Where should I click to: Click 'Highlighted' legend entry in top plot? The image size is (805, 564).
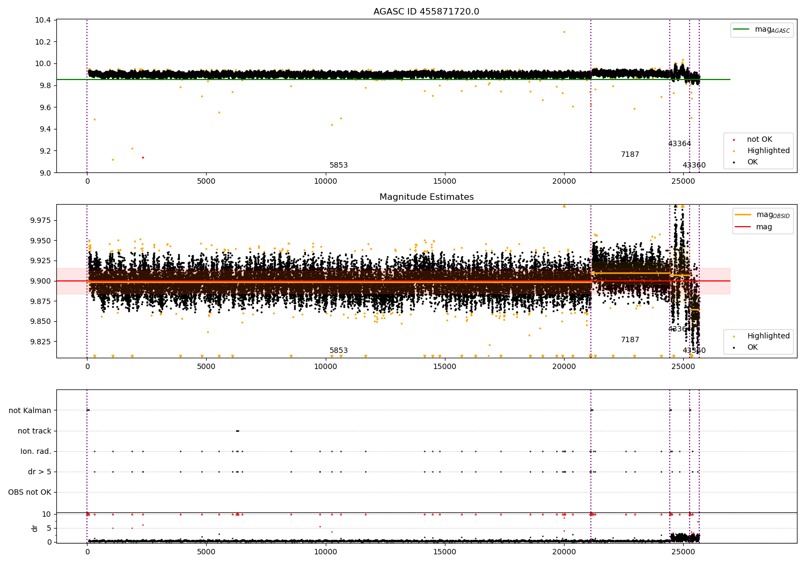click(769, 151)
